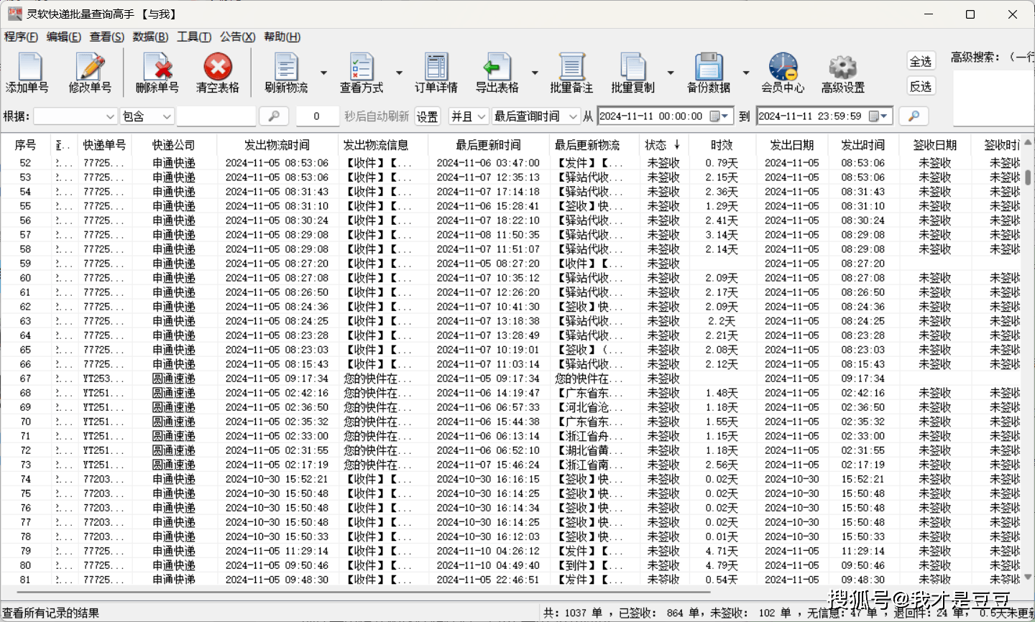
Task: Sort by 快递公司 column header
Action: pyautogui.click(x=174, y=145)
